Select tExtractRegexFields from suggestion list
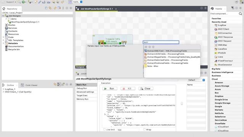The width and height of the screenshot is (244, 137). click(172, 57)
